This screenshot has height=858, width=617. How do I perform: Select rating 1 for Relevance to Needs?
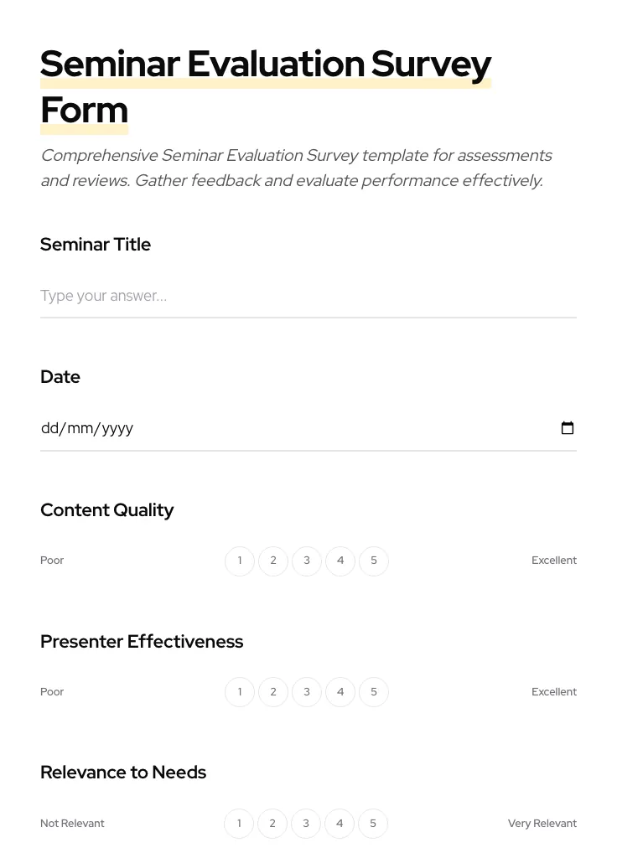[239, 823]
